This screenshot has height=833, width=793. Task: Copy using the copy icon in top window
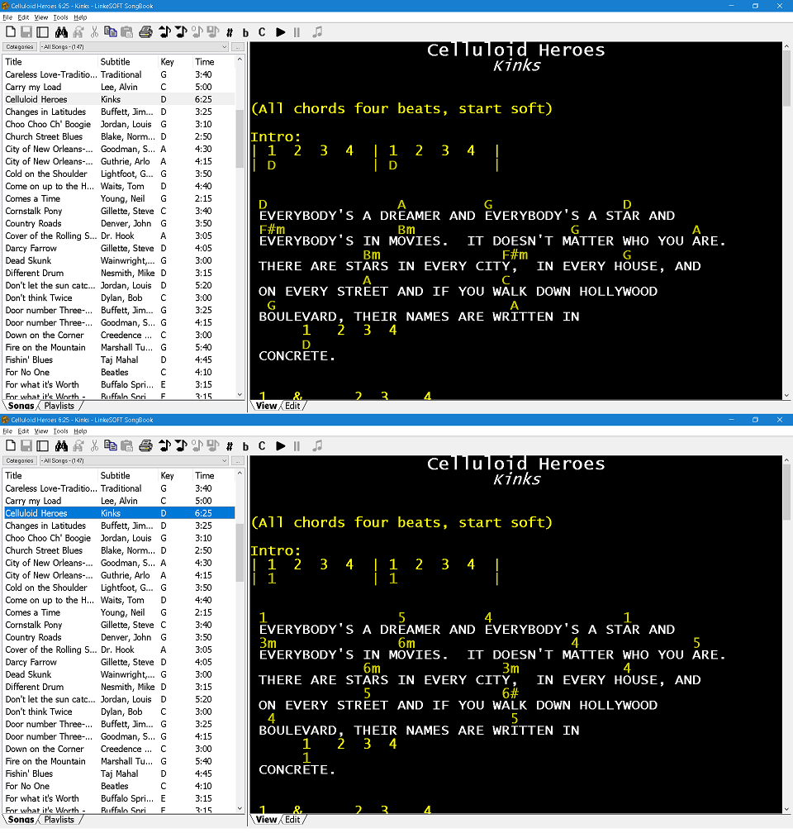click(x=111, y=32)
